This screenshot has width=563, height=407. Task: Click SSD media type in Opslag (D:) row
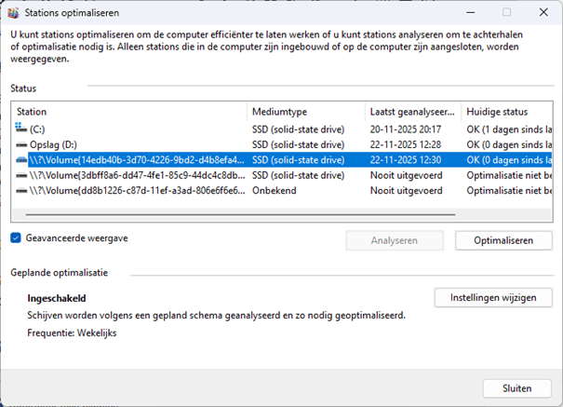[x=298, y=144]
